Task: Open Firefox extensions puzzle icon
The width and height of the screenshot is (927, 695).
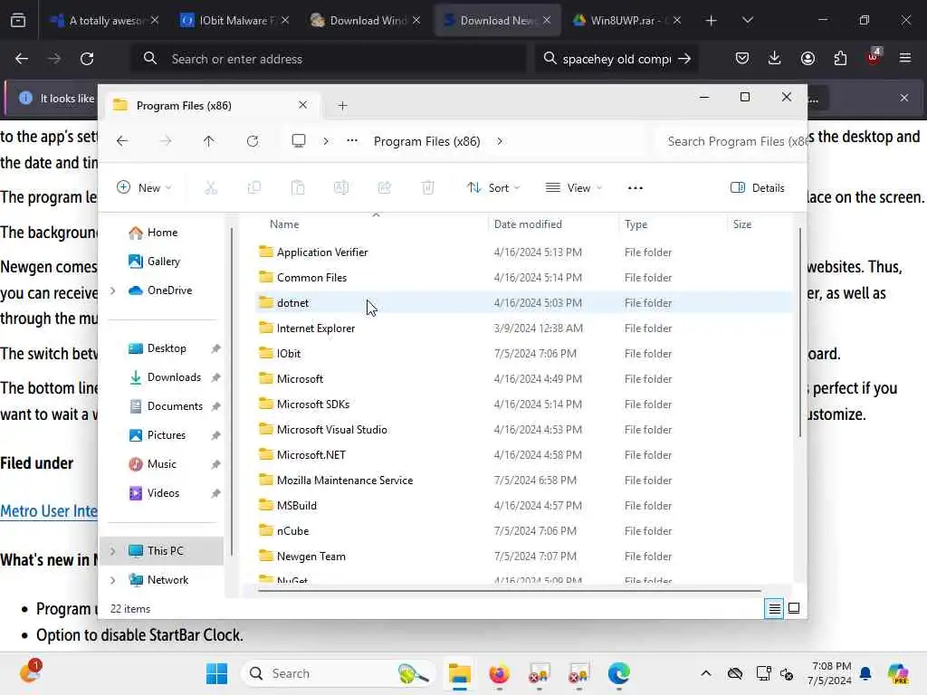Action: point(840,58)
